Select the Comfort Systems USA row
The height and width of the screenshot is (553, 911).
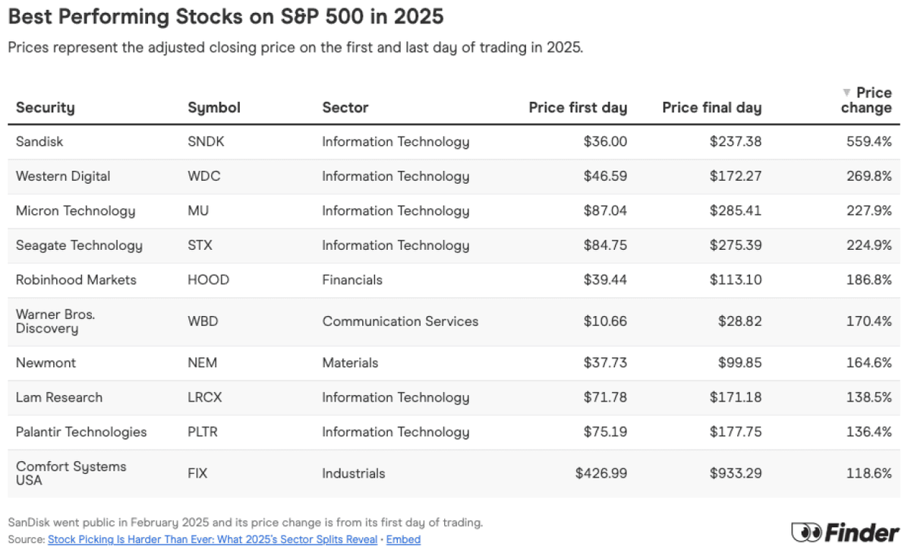(454, 473)
